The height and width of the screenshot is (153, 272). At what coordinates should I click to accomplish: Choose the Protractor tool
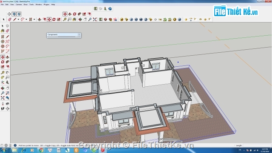click(3, 77)
